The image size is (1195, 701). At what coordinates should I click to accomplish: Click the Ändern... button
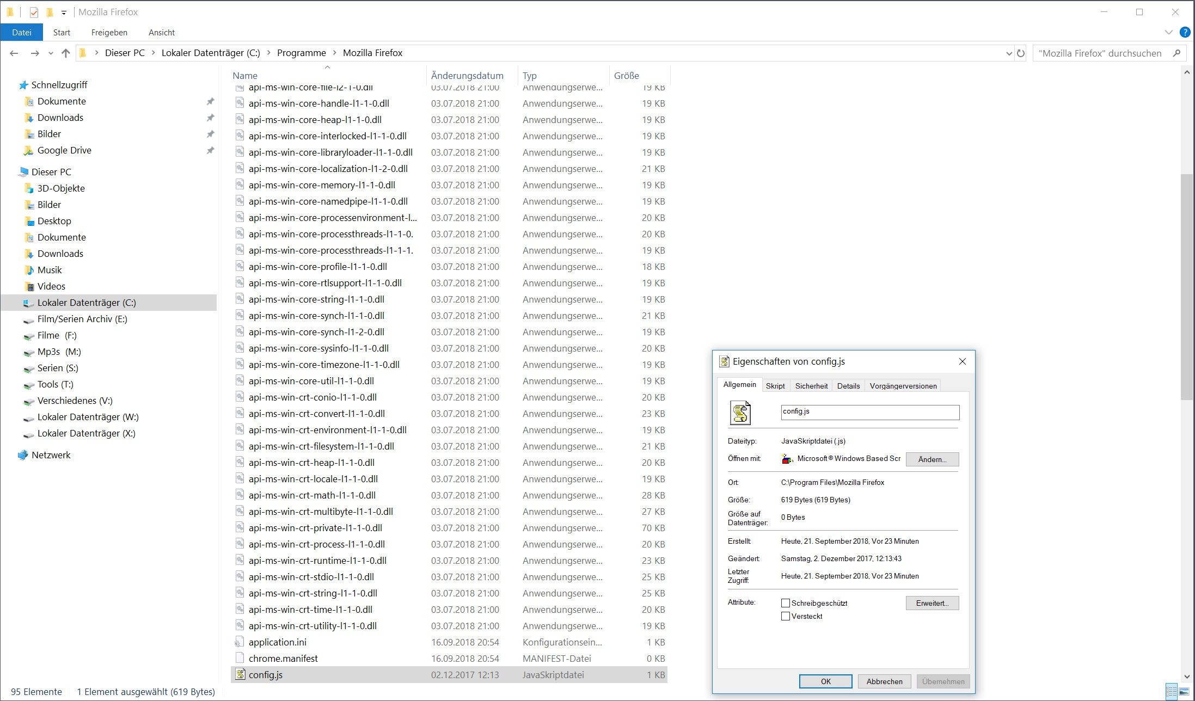click(932, 459)
